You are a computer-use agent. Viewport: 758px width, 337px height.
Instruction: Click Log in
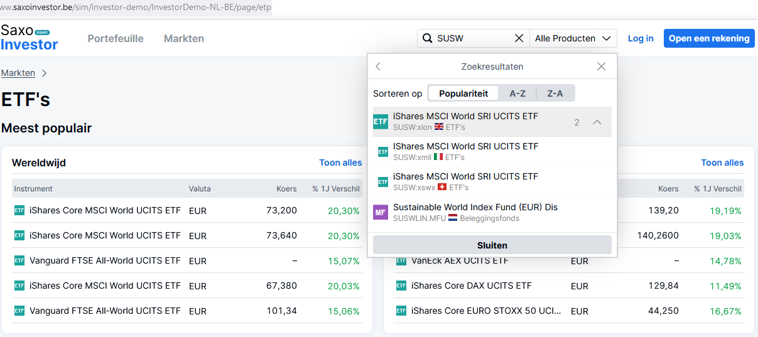coord(641,38)
